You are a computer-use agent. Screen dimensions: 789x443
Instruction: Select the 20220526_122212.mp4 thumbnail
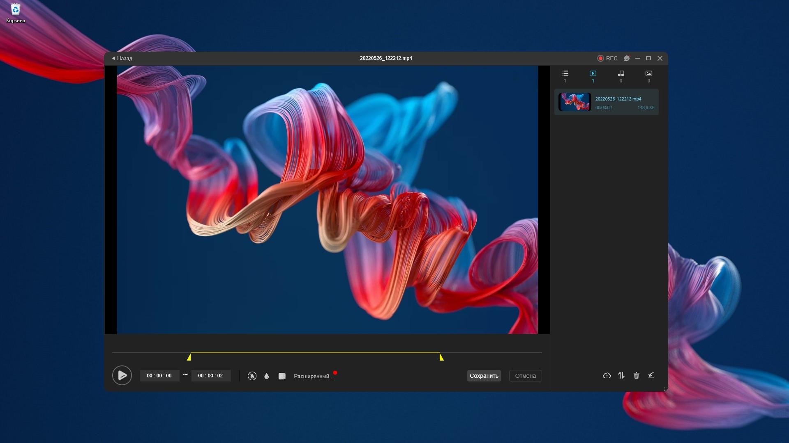coord(574,102)
